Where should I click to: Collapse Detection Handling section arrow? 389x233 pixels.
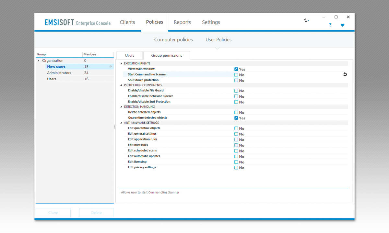coord(122,106)
